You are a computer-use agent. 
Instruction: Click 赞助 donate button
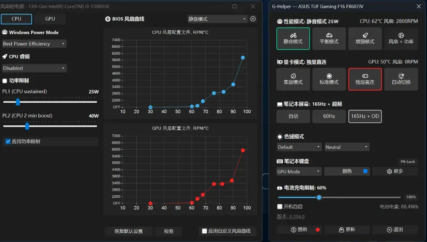click(x=299, y=230)
